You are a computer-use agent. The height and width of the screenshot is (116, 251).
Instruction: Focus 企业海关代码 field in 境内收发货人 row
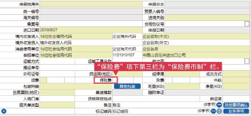(x=128, y=36)
